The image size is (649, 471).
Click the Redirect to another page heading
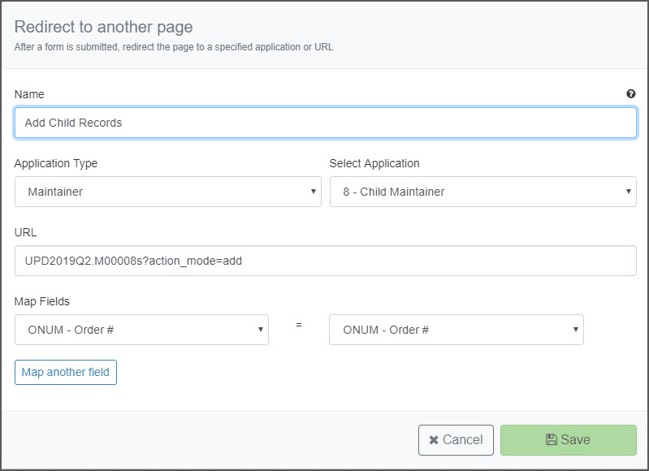(x=103, y=27)
